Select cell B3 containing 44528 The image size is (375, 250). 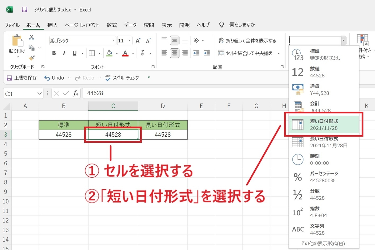[x=64, y=135]
